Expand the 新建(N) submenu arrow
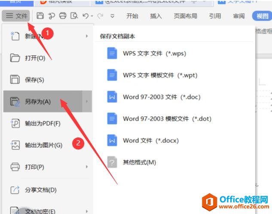This screenshot has height=214, width=272. [x=87, y=36]
